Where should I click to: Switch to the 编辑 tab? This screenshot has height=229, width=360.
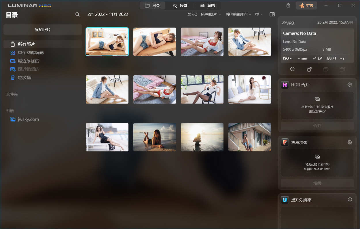point(207,5)
